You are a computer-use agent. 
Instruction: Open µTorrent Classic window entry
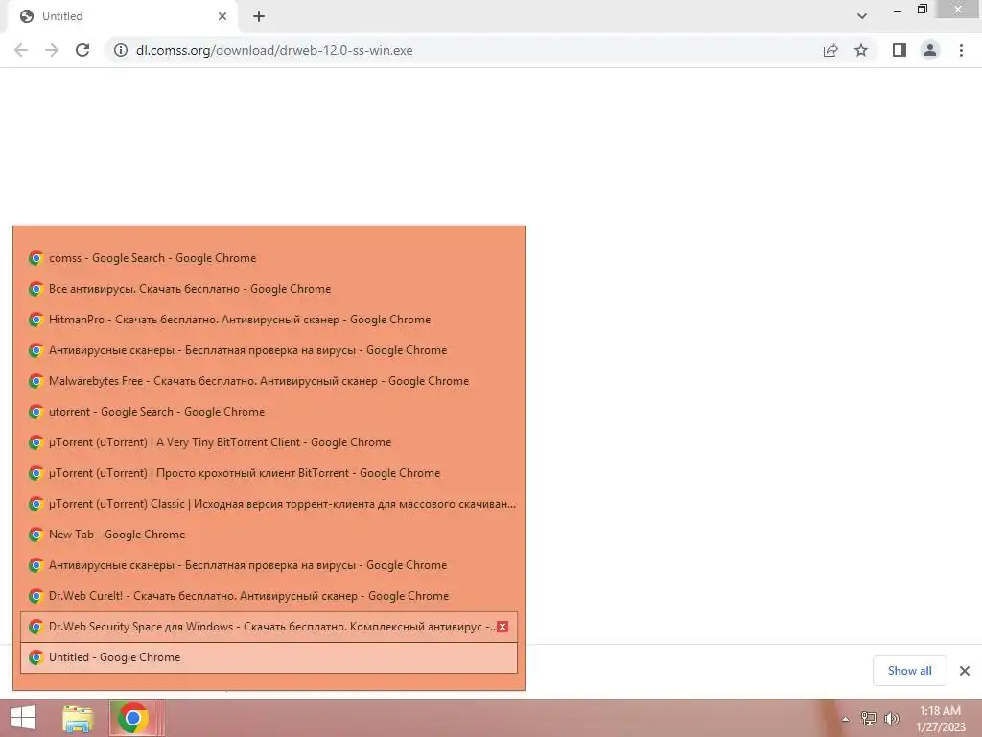click(x=269, y=504)
